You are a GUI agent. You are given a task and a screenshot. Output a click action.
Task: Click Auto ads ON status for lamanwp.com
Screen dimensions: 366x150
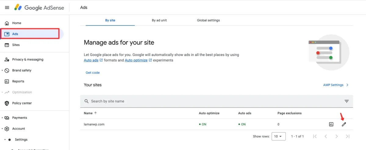[242, 124]
